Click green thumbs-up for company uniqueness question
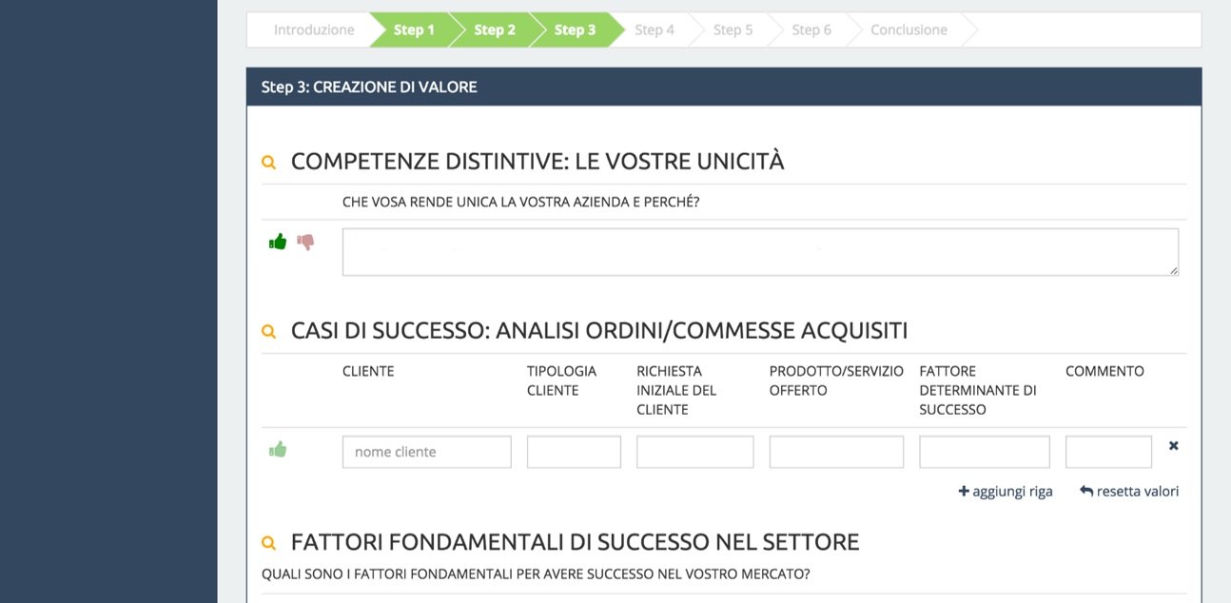 pos(278,242)
